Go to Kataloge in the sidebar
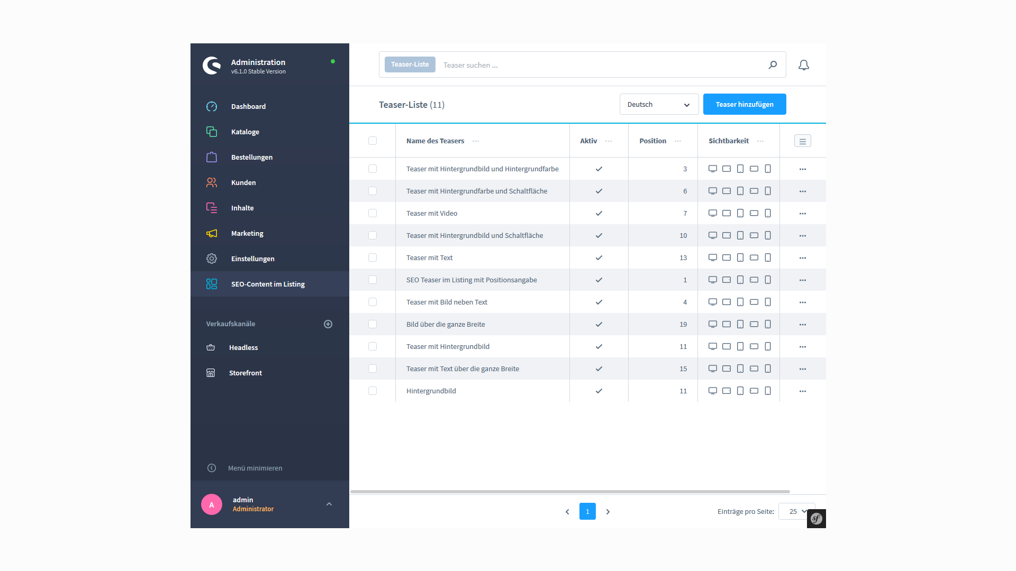 click(245, 132)
